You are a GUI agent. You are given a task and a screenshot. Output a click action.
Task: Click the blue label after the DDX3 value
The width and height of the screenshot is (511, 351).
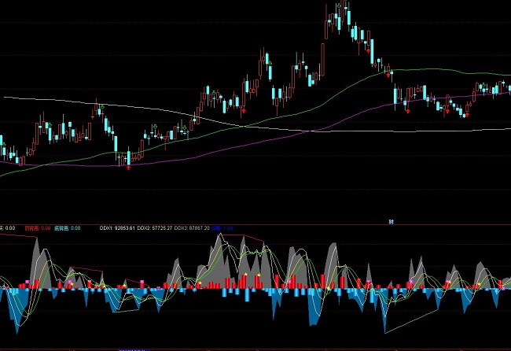[x=228, y=228]
